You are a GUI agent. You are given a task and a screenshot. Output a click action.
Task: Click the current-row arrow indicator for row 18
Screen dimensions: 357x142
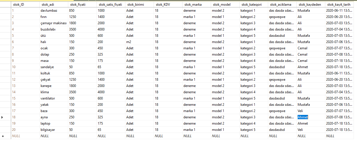[x=2, y=117]
